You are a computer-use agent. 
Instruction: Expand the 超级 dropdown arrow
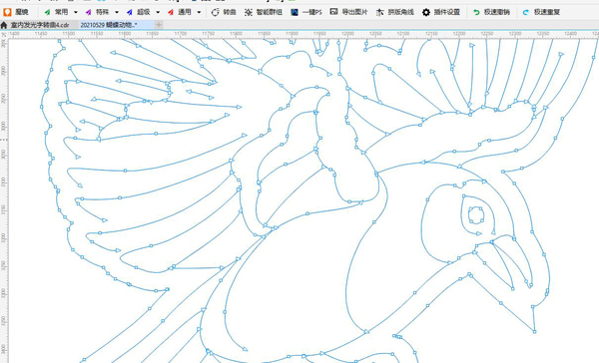(x=158, y=12)
